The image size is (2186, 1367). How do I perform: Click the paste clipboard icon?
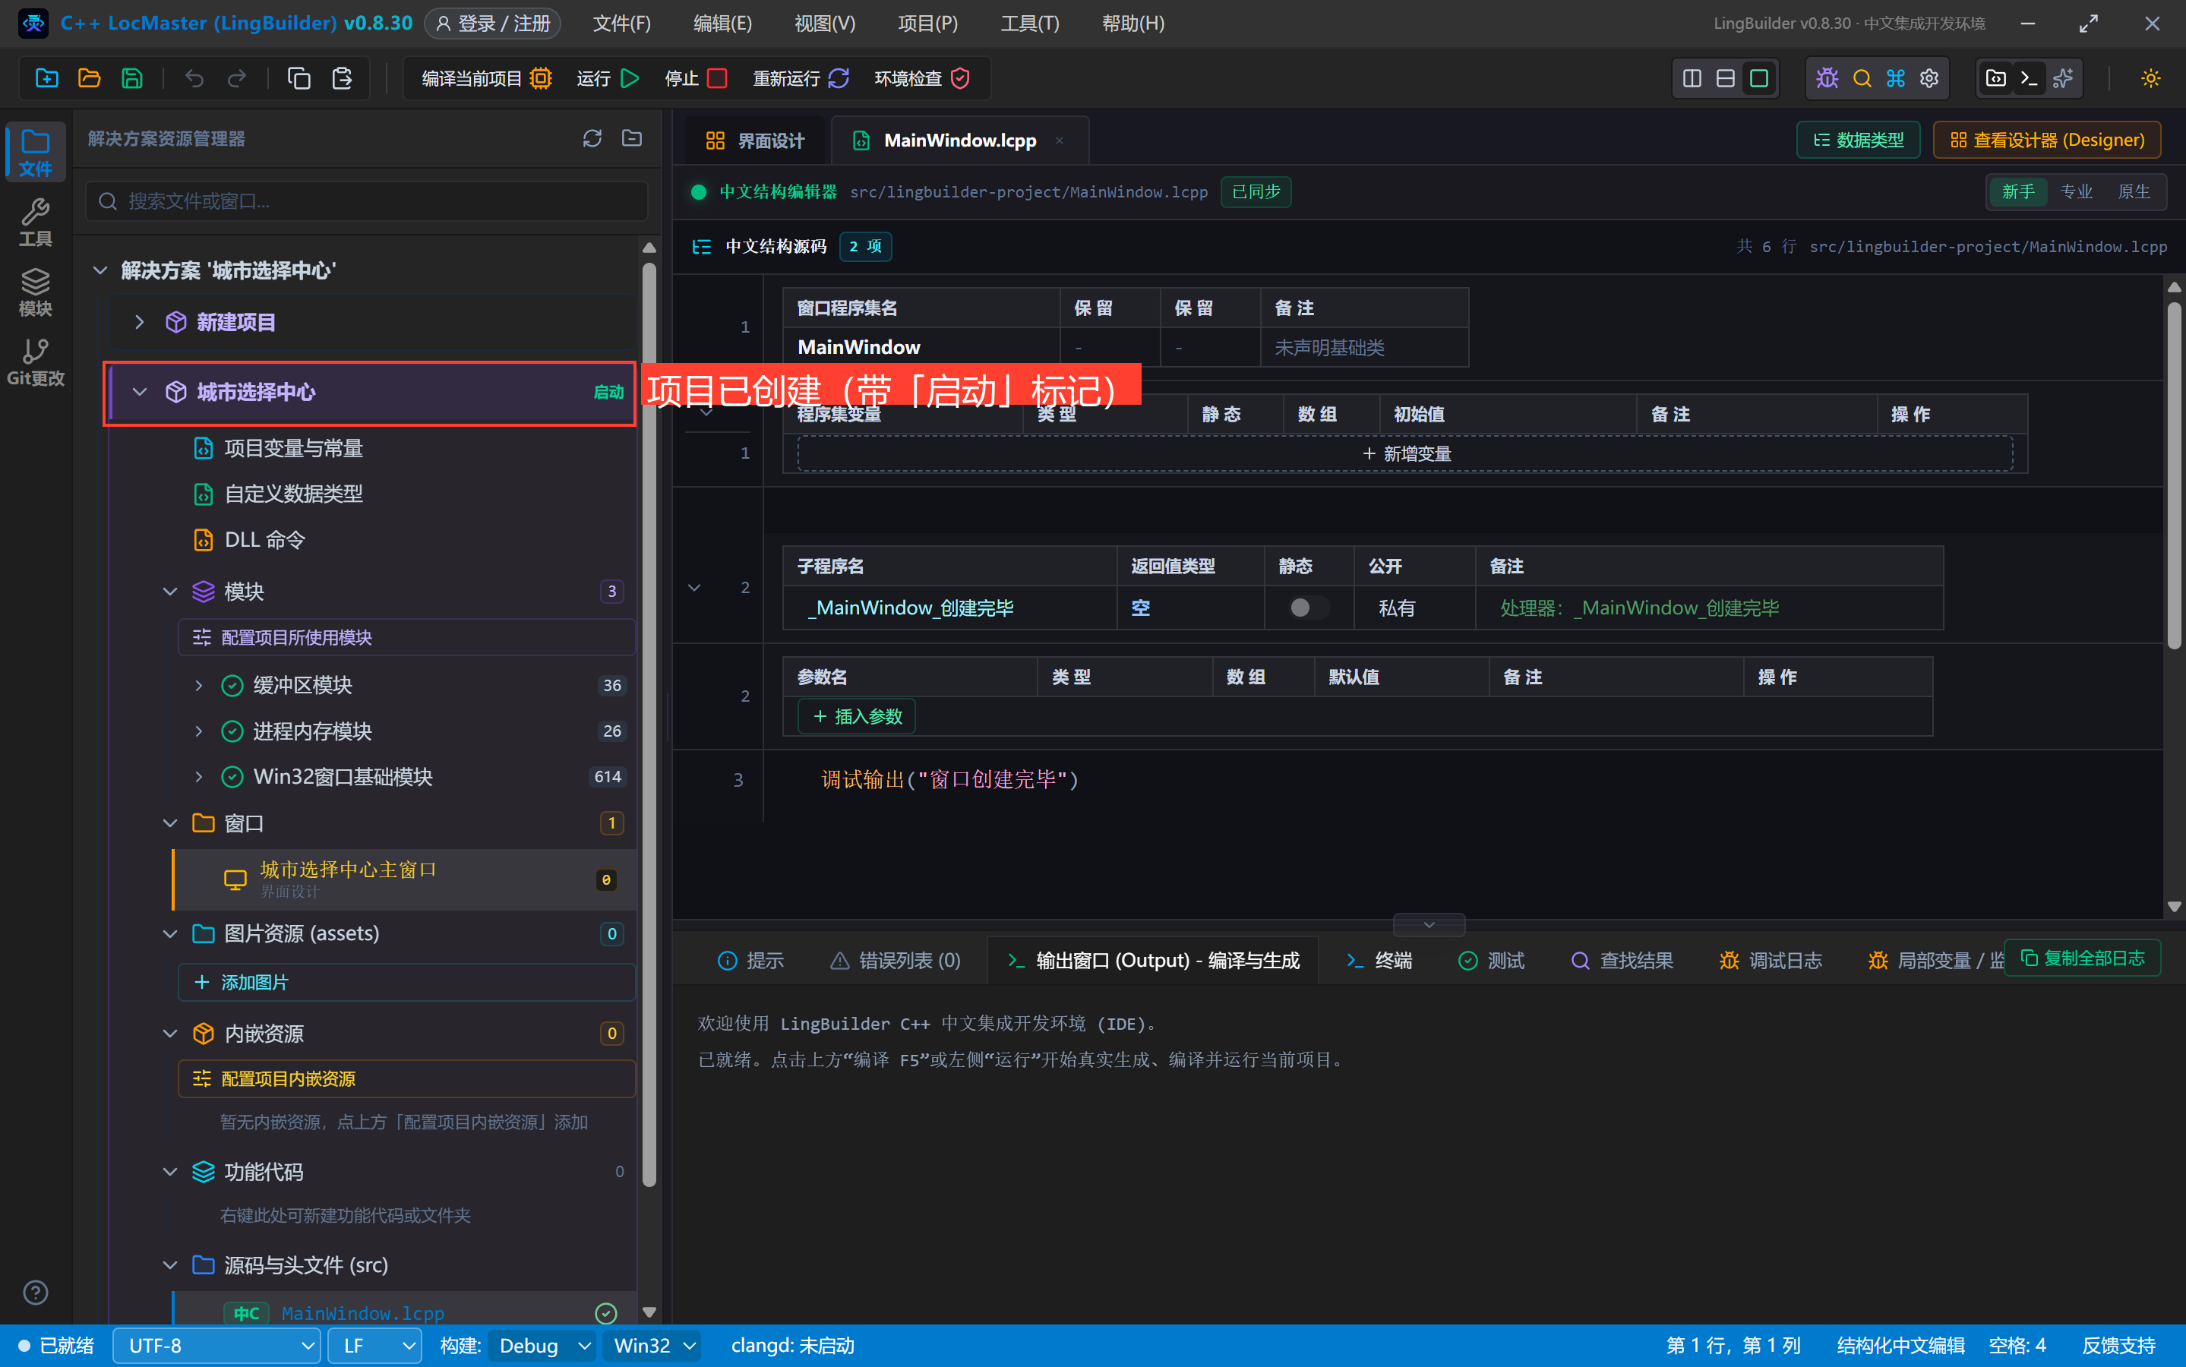click(342, 79)
